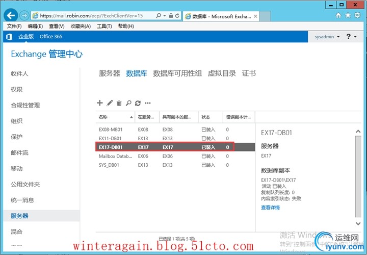This screenshot has width=367, height=255.
Task: Select the 企业版 tab
Action: point(26,37)
